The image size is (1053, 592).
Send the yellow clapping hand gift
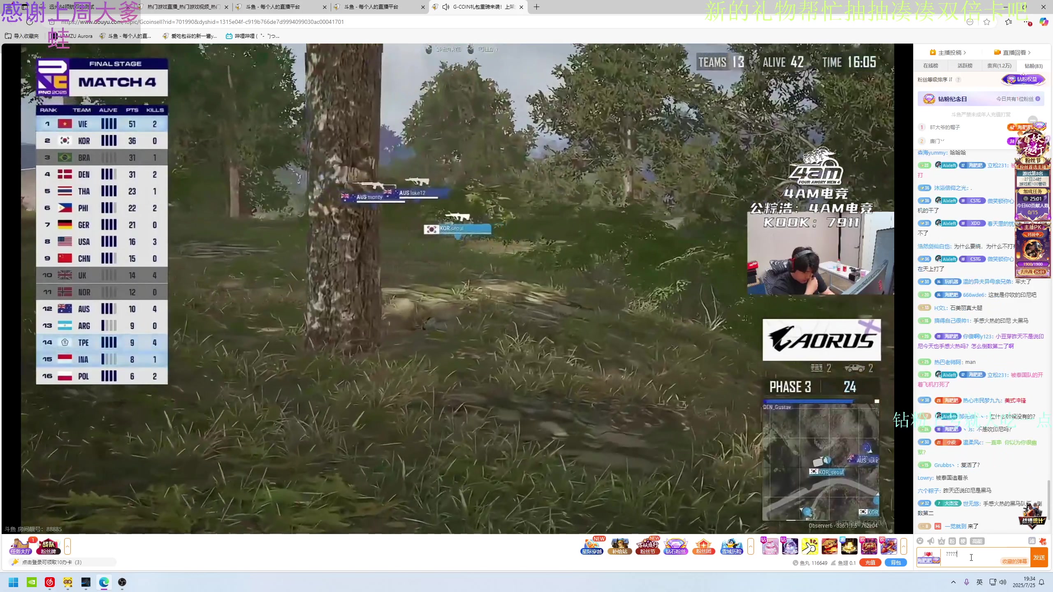click(809, 546)
